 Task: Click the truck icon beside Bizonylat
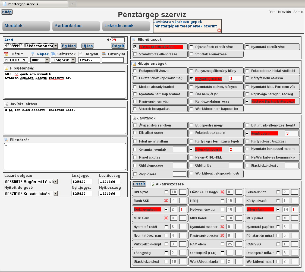click(x=104, y=54)
